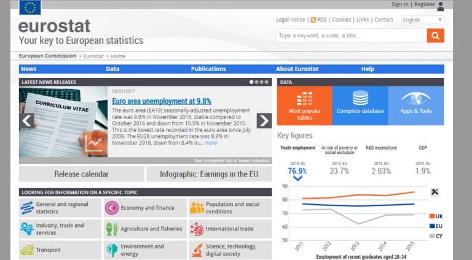This screenshot has width=472, height=260.
Task: Click the Sign In link
Action: (x=399, y=4)
